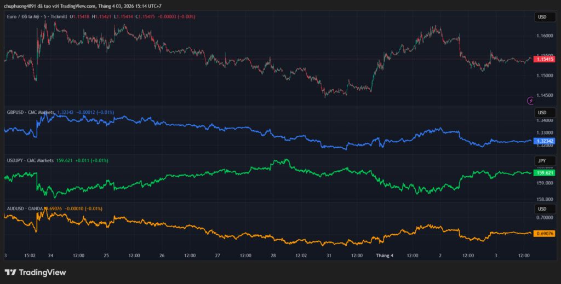Select the USDJPY CMC Markets legend title

coord(30,160)
